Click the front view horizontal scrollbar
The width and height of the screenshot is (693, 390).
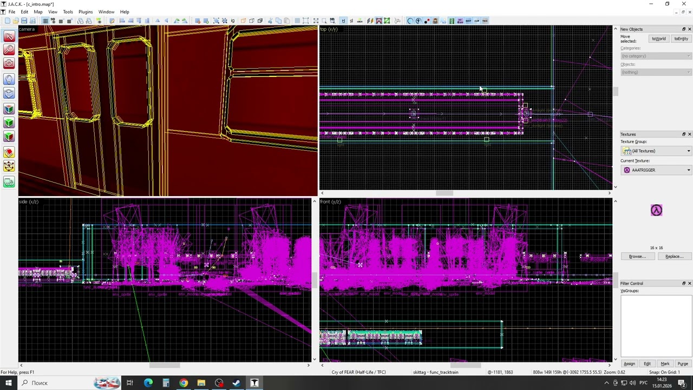[466, 365]
